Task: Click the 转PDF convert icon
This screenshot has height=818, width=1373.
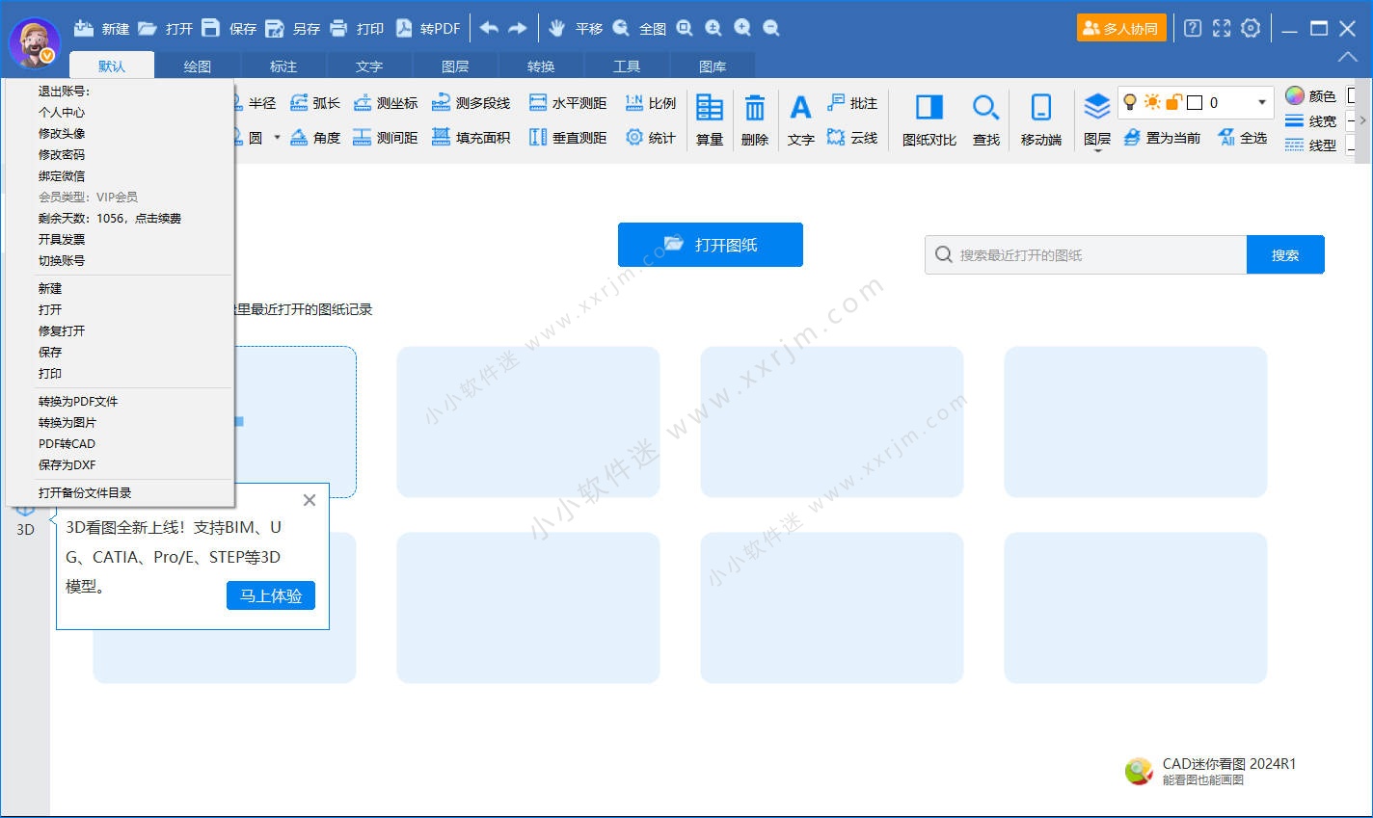Action: pyautogui.click(x=404, y=28)
